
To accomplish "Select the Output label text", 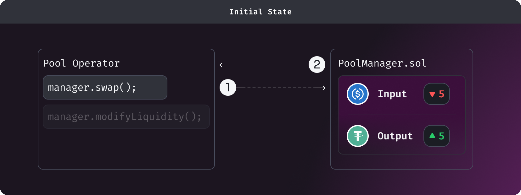I will pyautogui.click(x=395, y=136).
